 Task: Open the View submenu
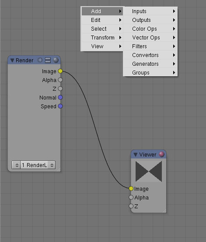(x=102, y=46)
